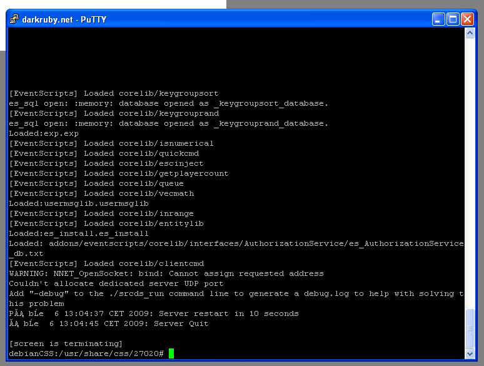Click the '[screen is terminating]' line

[66, 343]
